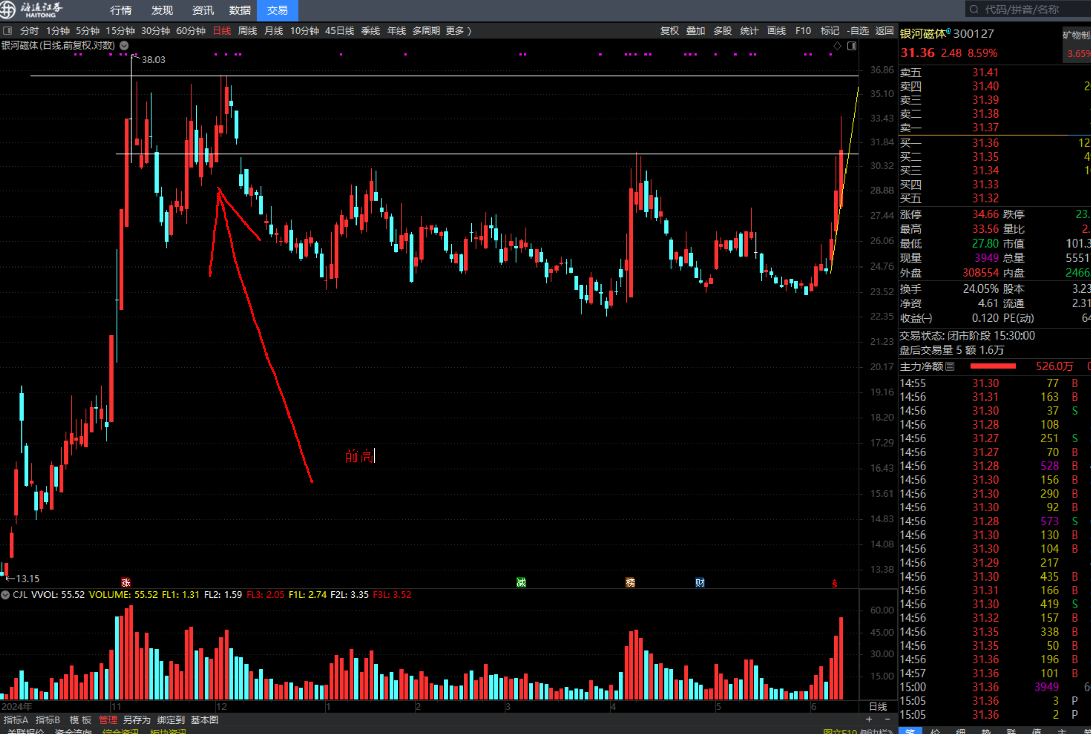
Task: Click the 前高 text annotation on chart
Action: [360, 456]
